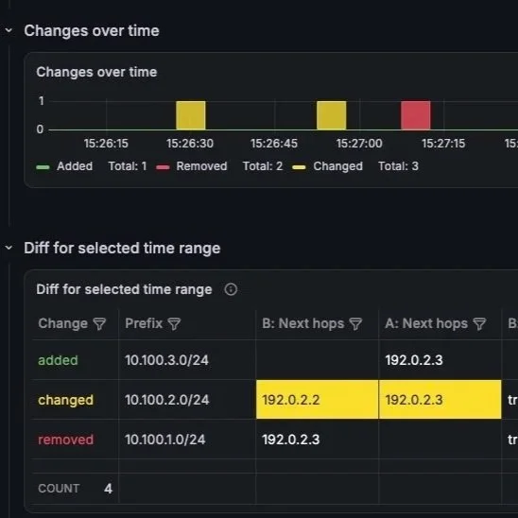Click the 15:26:45 time axis label
518x518 pixels.
point(274,144)
